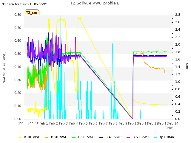Click the sp1_Rain cyan legend swatch
The height and width of the screenshot is (143, 191).
(155, 138)
